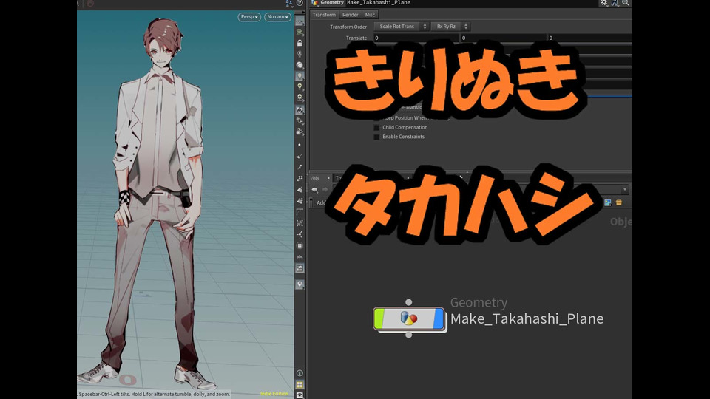Screen dimensions: 710x399
Task: Switch to the Misc tab
Action: [x=370, y=15]
